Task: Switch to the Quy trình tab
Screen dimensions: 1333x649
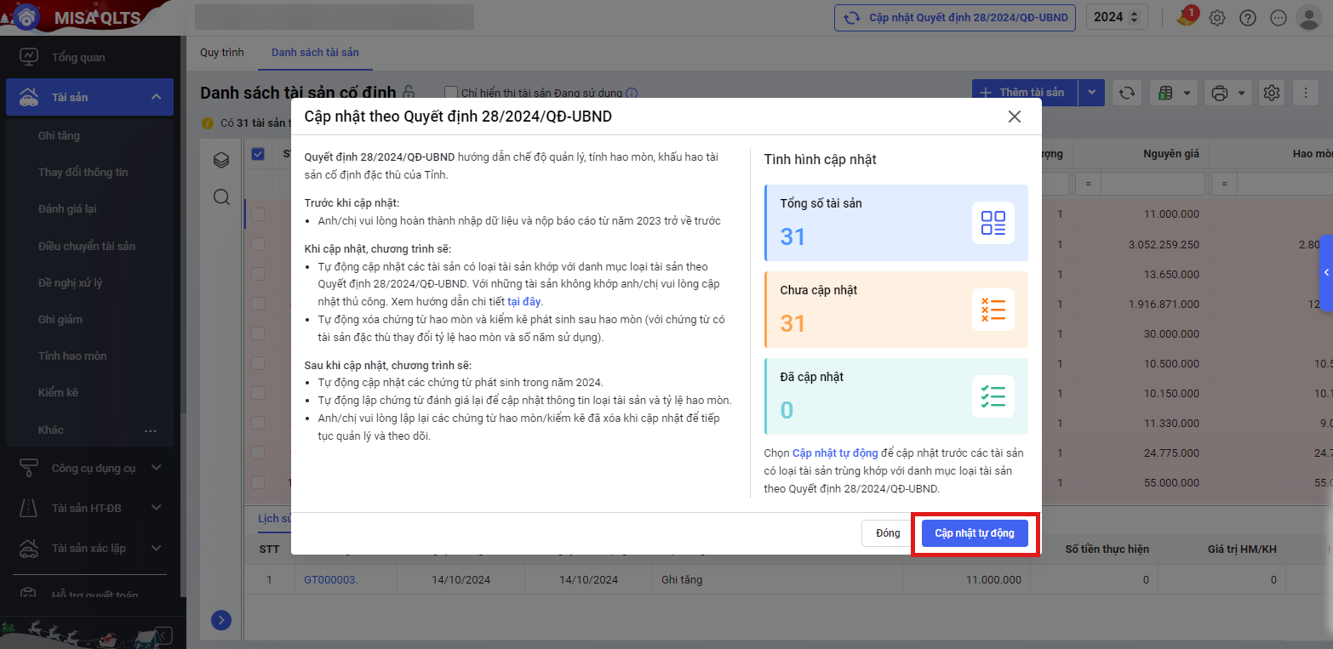Action: tap(221, 53)
